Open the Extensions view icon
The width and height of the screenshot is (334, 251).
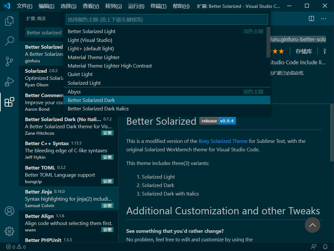9,102
